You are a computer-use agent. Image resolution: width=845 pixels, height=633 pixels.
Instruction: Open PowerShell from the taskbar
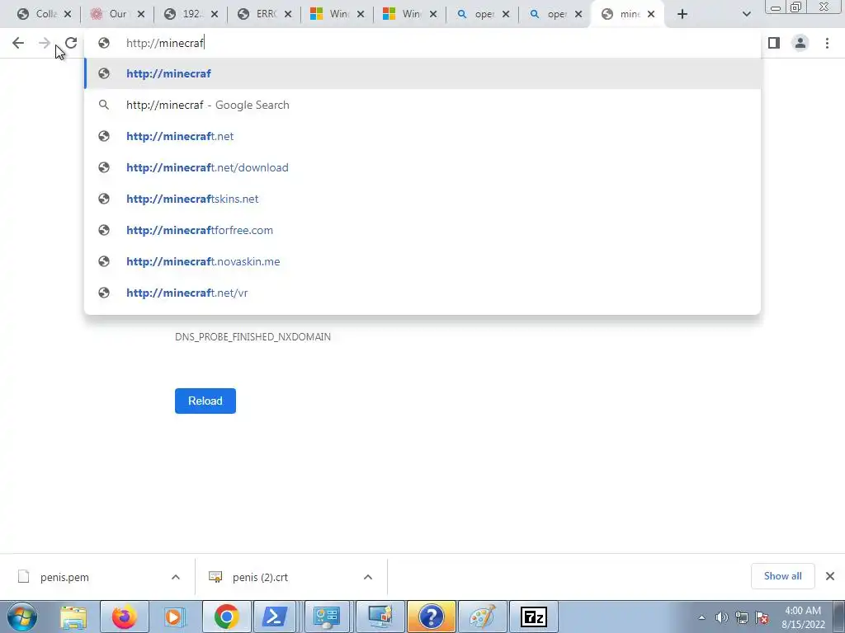click(274, 617)
